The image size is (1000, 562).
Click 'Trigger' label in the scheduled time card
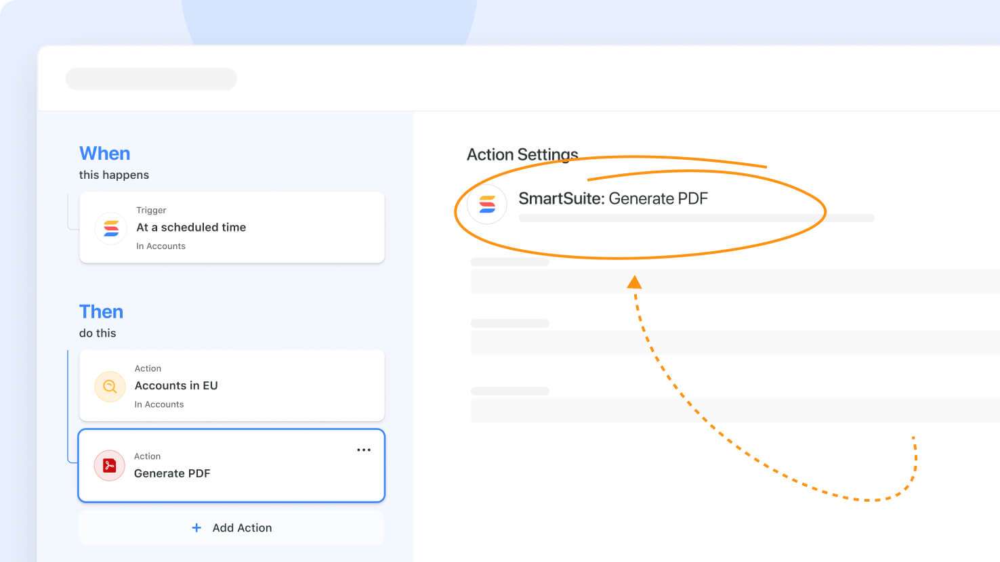[151, 210]
